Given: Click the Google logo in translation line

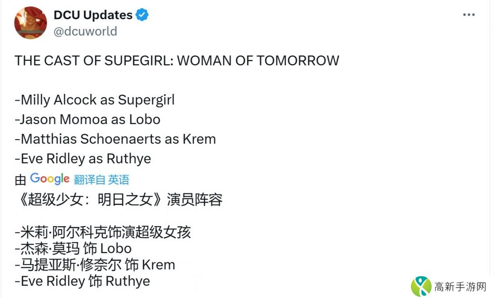Looking at the screenshot, I should 50,179.
